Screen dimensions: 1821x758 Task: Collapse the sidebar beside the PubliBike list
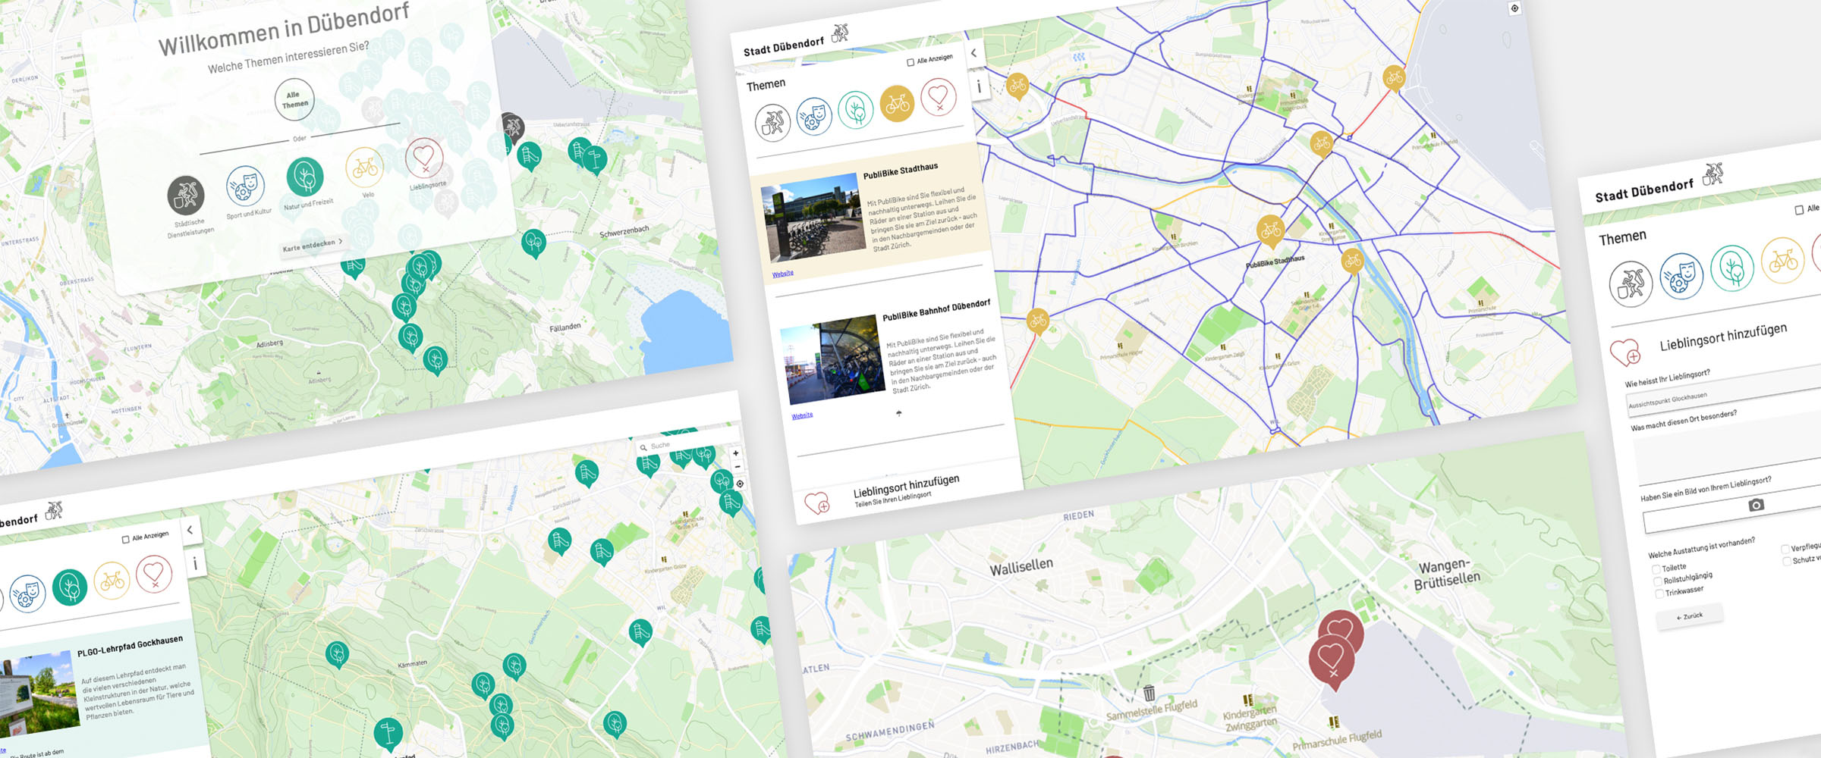click(x=973, y=53)
